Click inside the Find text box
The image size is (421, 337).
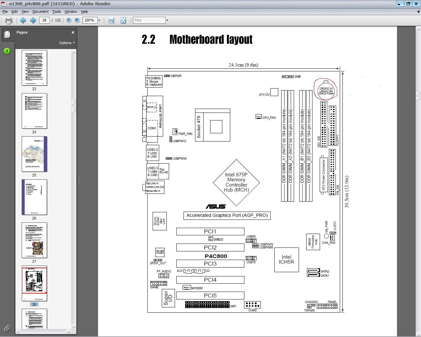point(149,20)
